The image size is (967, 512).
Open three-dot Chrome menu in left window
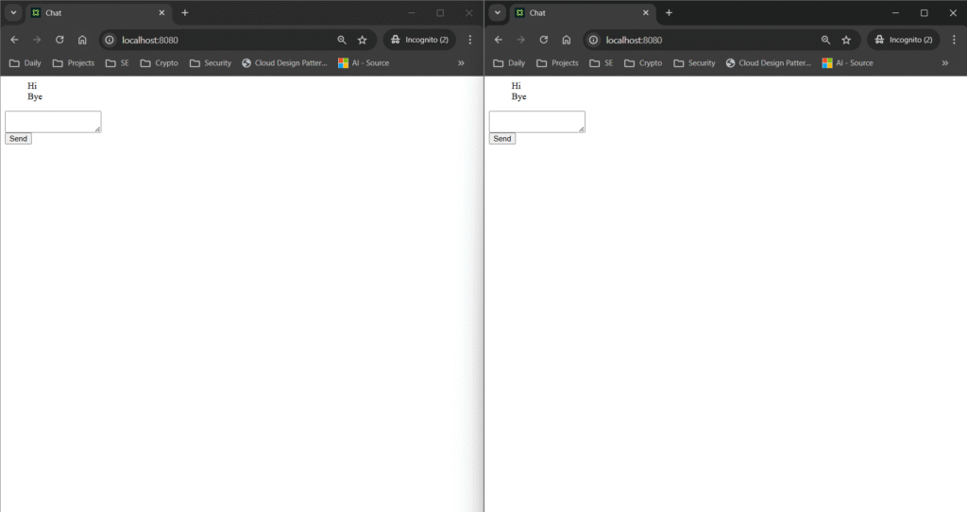click(470, 40)
